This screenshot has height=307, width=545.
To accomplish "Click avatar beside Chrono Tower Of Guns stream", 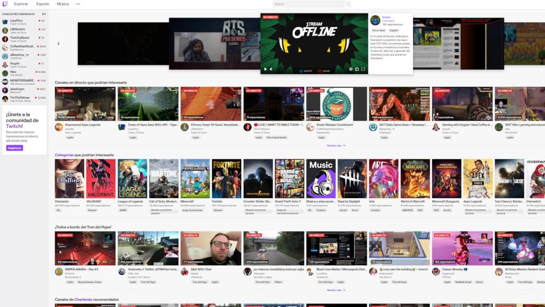I will [x=185, y=127].
